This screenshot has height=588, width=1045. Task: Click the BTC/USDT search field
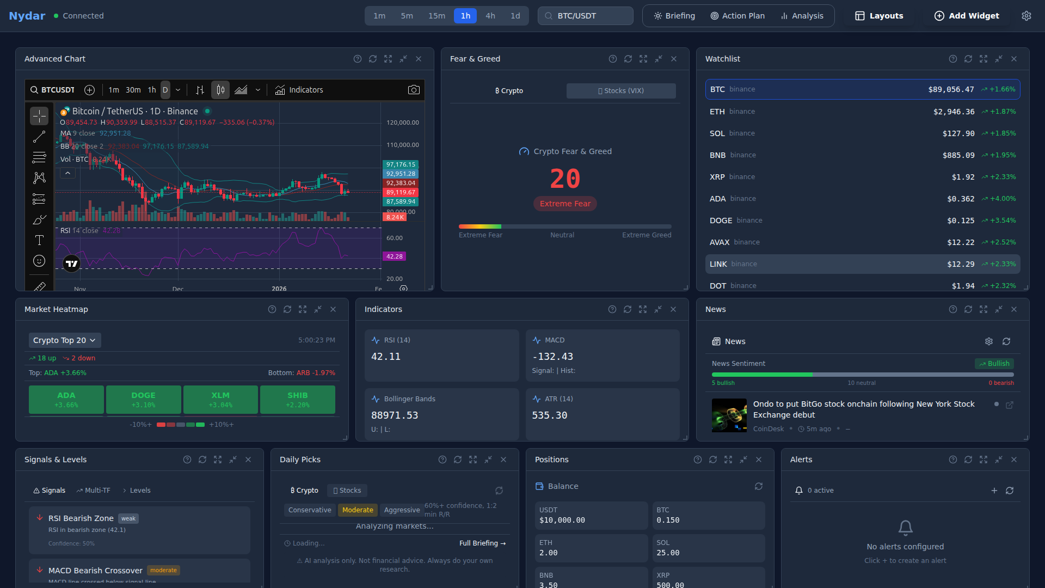(x=585, y=16)
